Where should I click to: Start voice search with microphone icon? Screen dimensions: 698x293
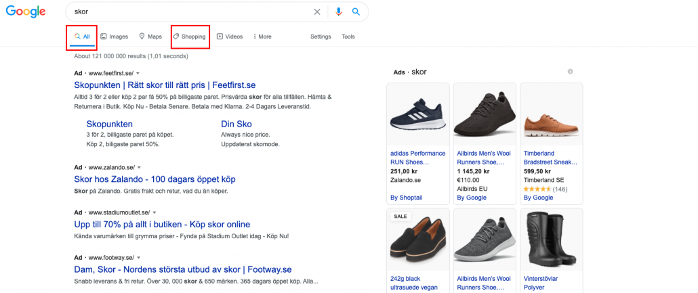point(339,12)
